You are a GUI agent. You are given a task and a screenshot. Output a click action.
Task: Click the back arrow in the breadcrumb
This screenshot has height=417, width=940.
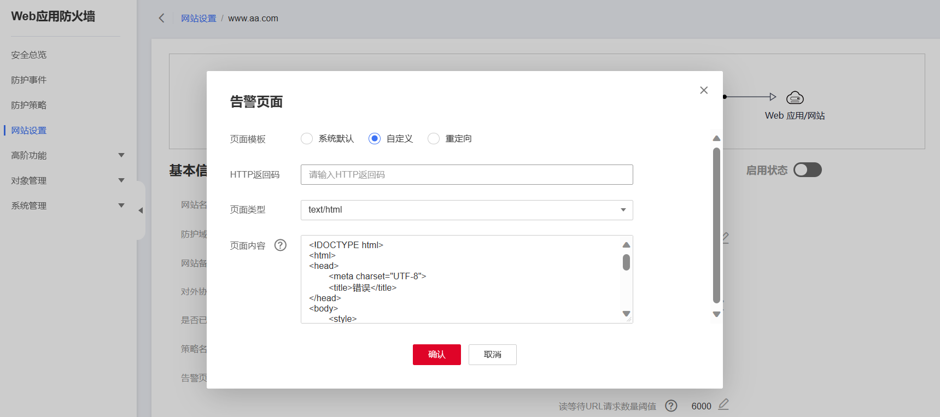pos(161,18)
